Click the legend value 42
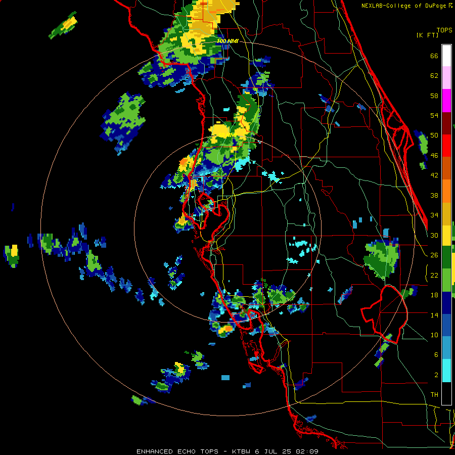The width and height of the screenshot is (455, 455). [434, 175]
